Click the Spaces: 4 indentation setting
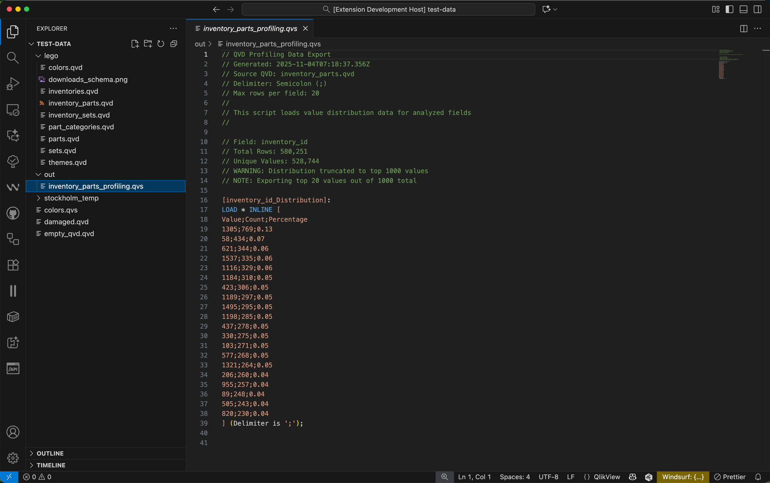The image size is (770, 483). [x=514, y=477]
